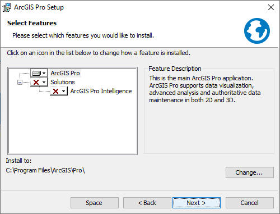Proceed with the Next button
Image resolution: width=280 pixels, height=214 pixels.
click(x=197, y=203)
